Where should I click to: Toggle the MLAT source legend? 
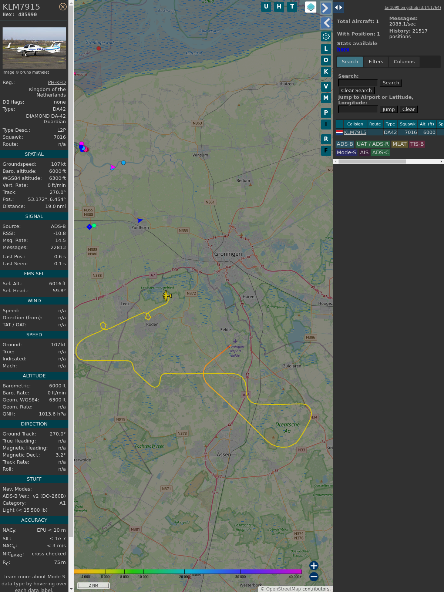(400, 144)
